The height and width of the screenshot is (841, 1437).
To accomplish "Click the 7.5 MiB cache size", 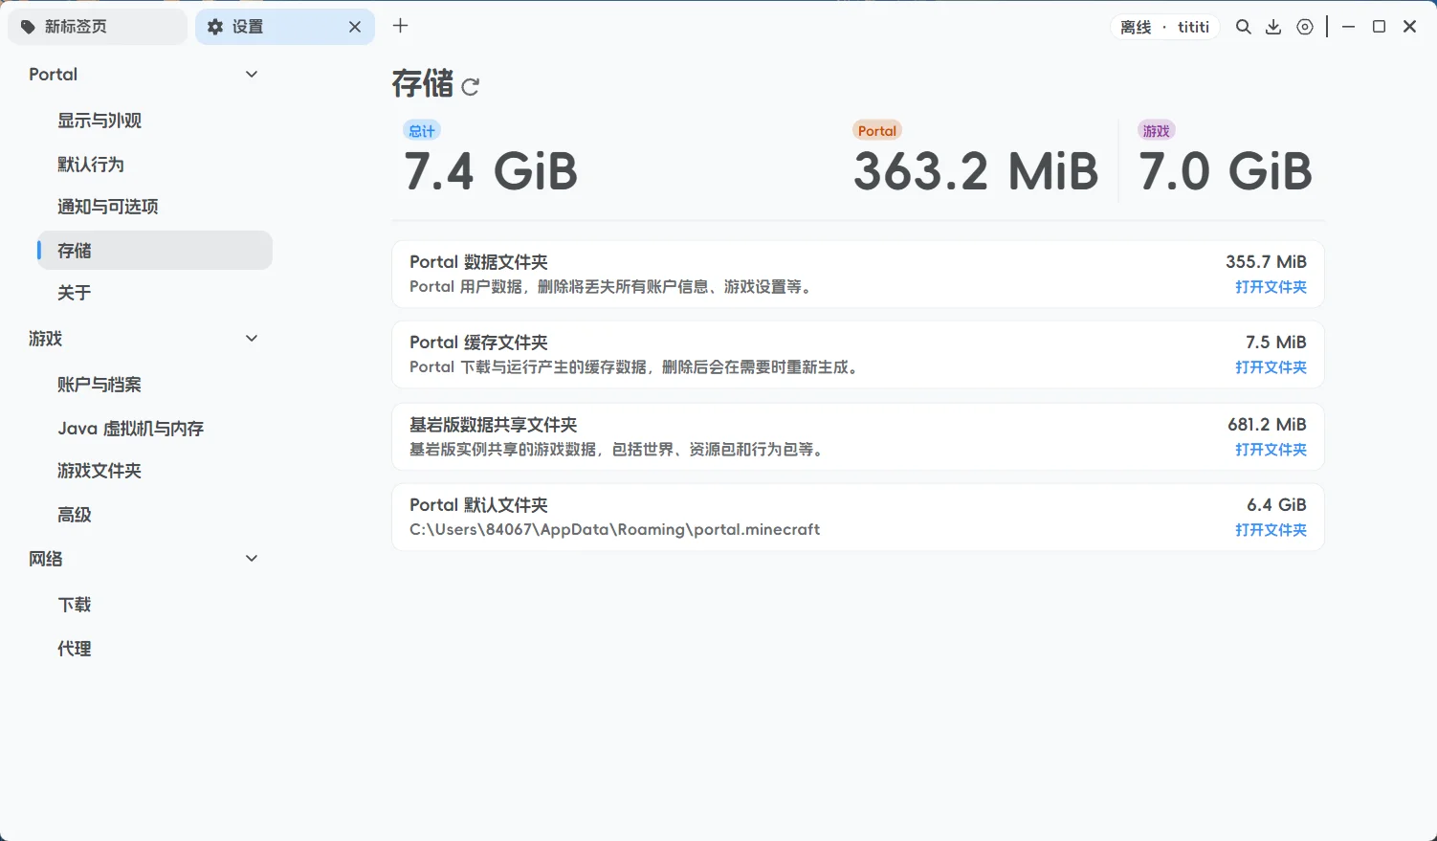I will 1276,343.
